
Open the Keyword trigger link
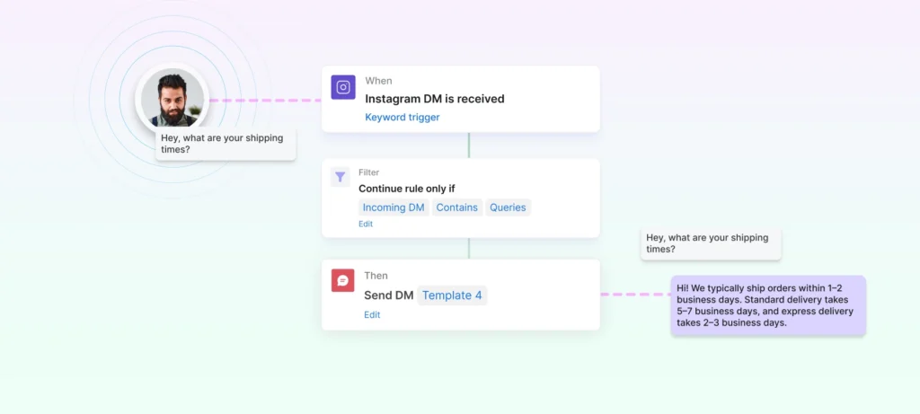coord(402,118)
